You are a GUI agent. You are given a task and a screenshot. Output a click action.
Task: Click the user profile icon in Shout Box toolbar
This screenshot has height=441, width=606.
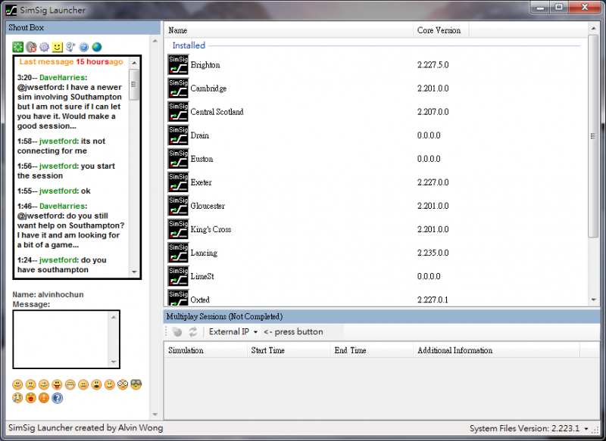[x=70, y=47]
